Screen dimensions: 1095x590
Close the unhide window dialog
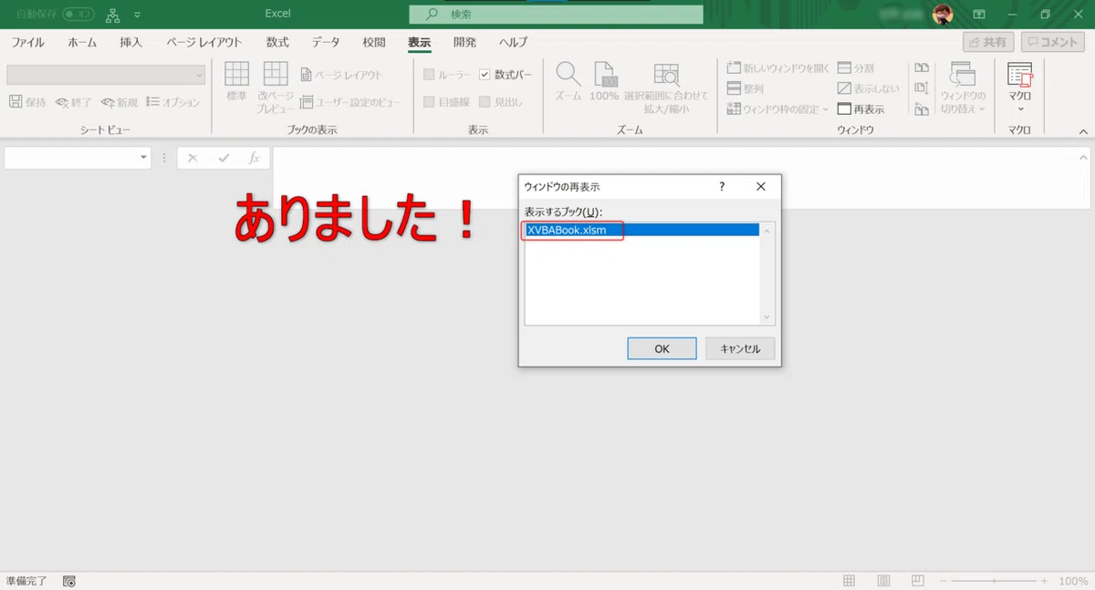point(761,186)
